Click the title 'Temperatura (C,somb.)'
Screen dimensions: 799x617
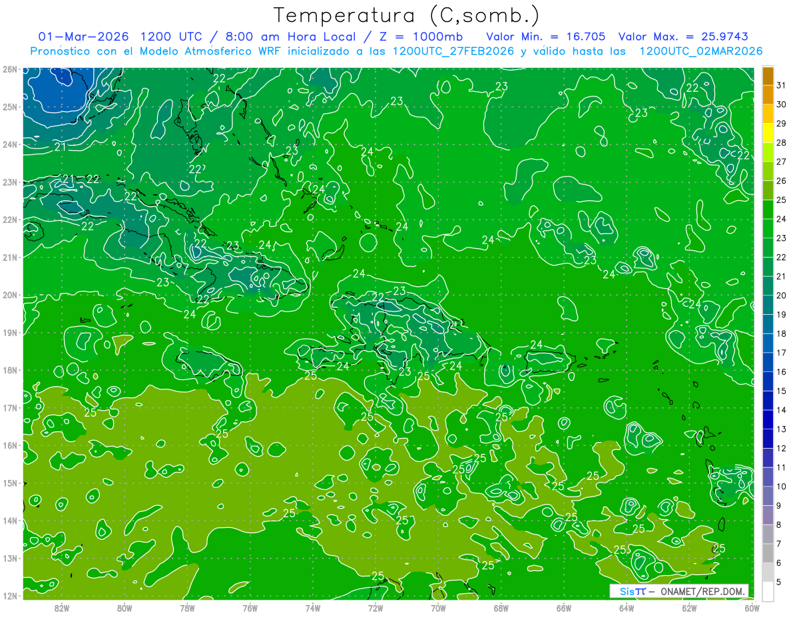406,16
